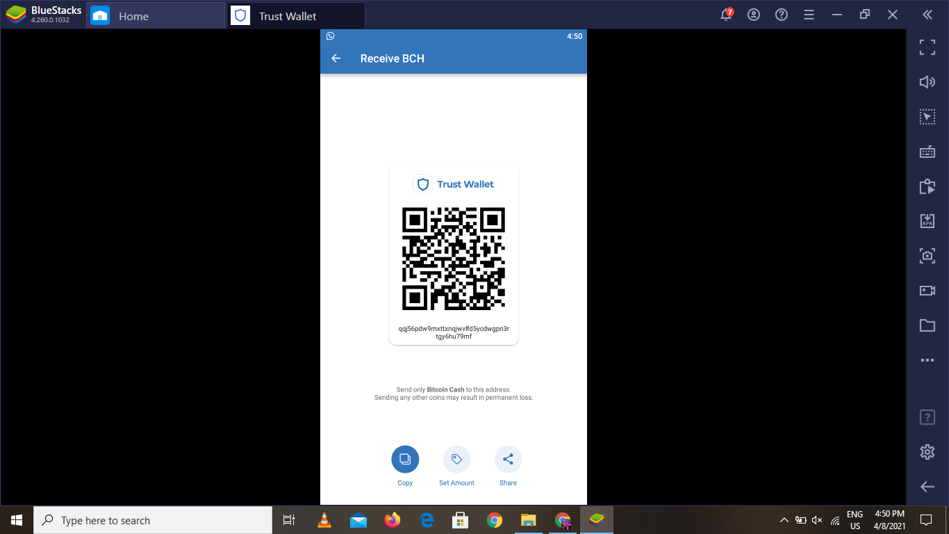949x534 pixels.
Task: Click the BlueStacks sidebar back arrow
Action: point(927,487)
